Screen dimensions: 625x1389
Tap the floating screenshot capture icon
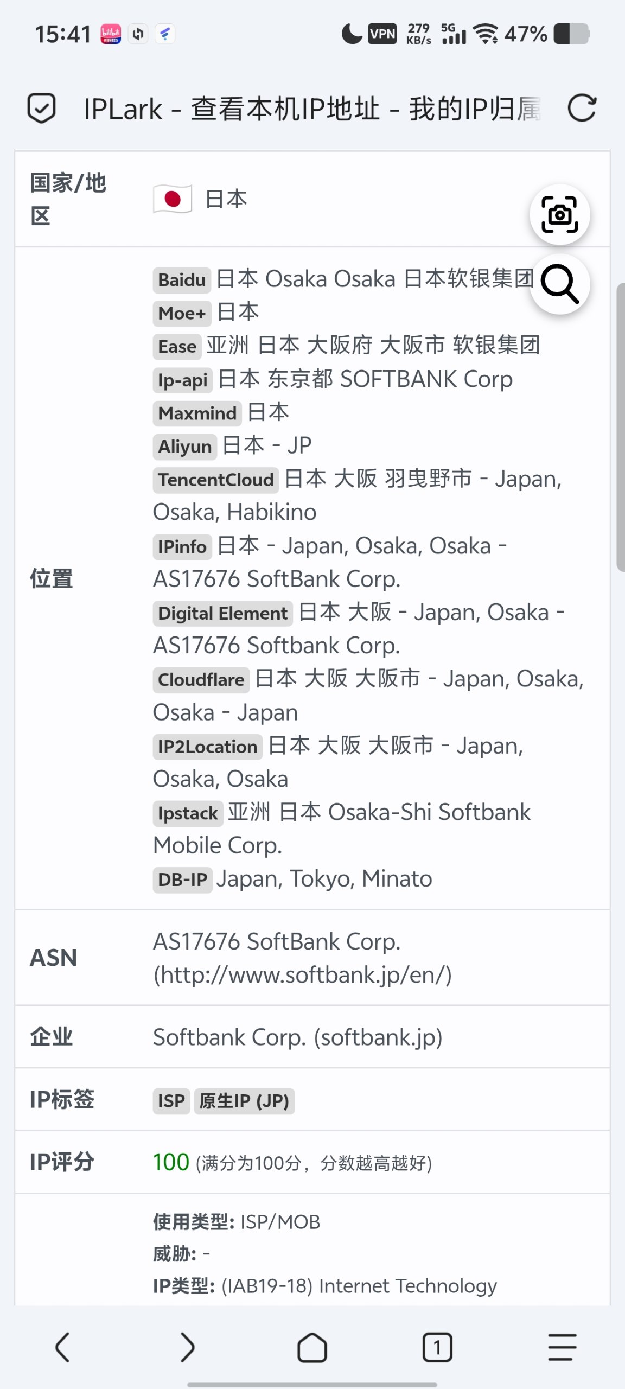coord(560,215)
